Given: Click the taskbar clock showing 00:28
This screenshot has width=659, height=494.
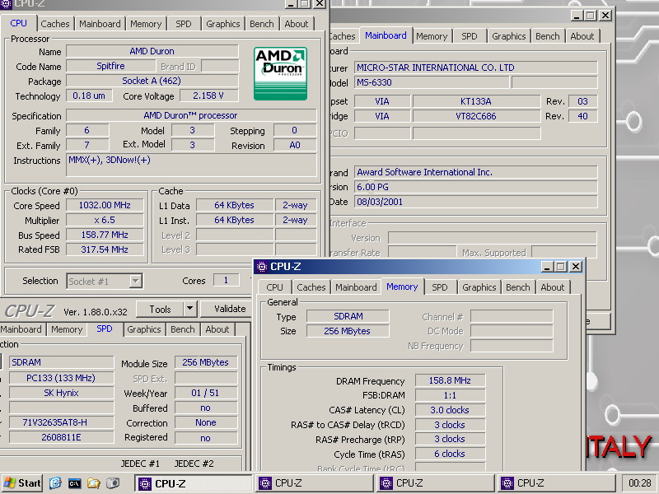Looking at the screenshot, I should [639, 483].
